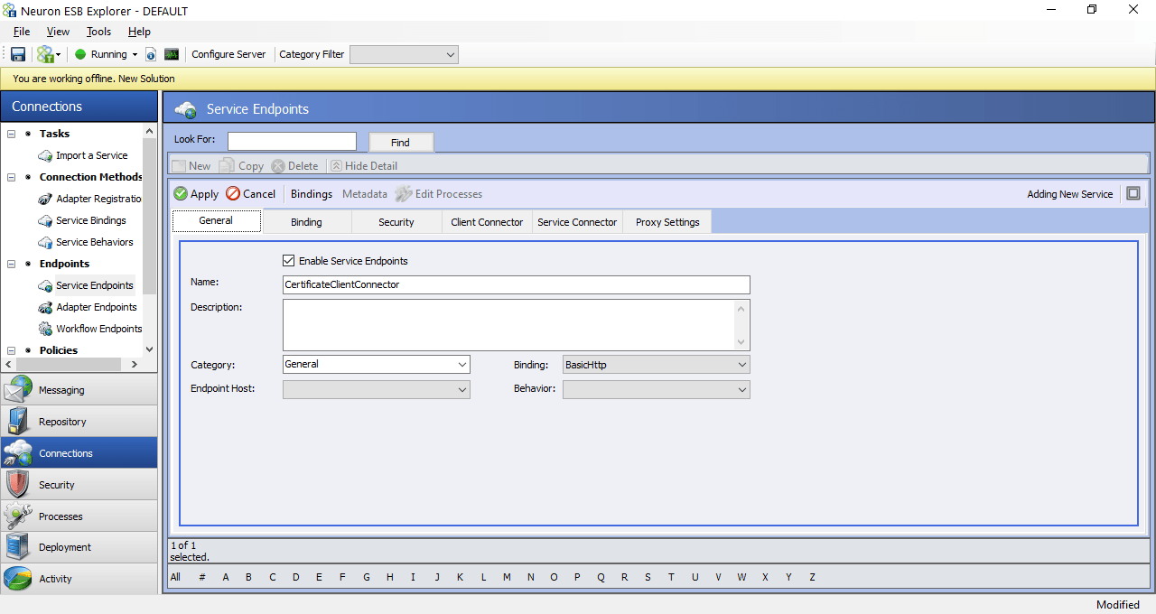Uncheck Enable Service Endpoints checkbox
The height and width of the screenshot is (614, 1156).
289,261
